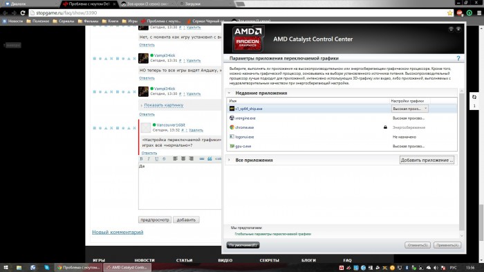484x272 pixels.
Task: Click the предпросмотр button
Action: pos(155,220)
